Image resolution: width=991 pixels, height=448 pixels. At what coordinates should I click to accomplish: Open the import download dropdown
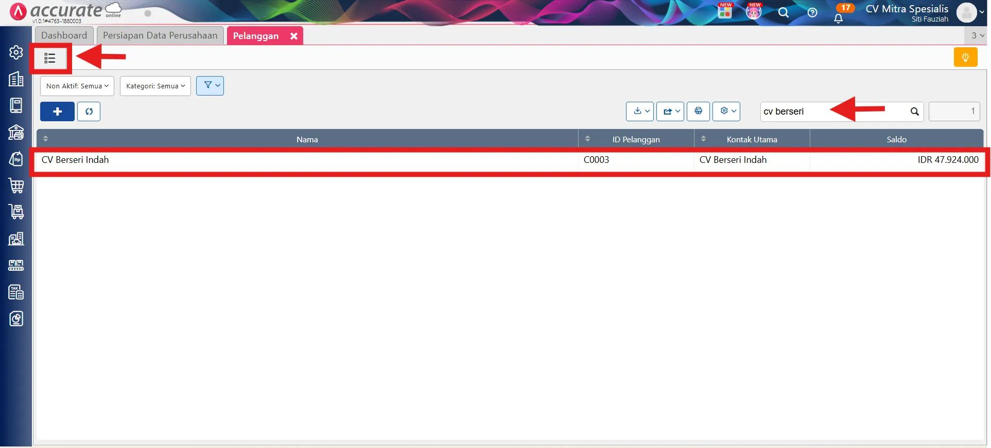pyautogui.click(x=640, y=111)
